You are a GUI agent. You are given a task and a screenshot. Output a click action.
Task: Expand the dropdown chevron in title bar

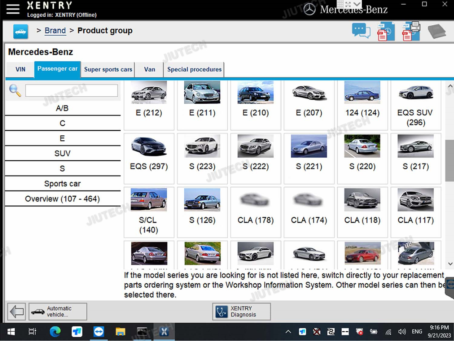click(357, 4)
